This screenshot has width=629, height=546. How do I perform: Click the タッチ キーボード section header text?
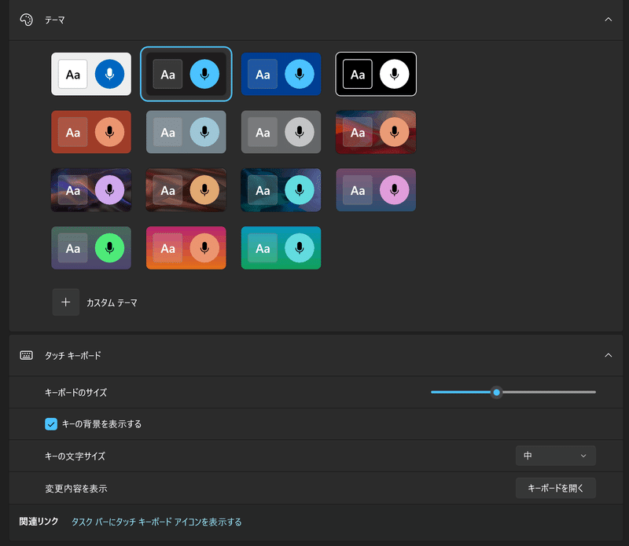72,356
